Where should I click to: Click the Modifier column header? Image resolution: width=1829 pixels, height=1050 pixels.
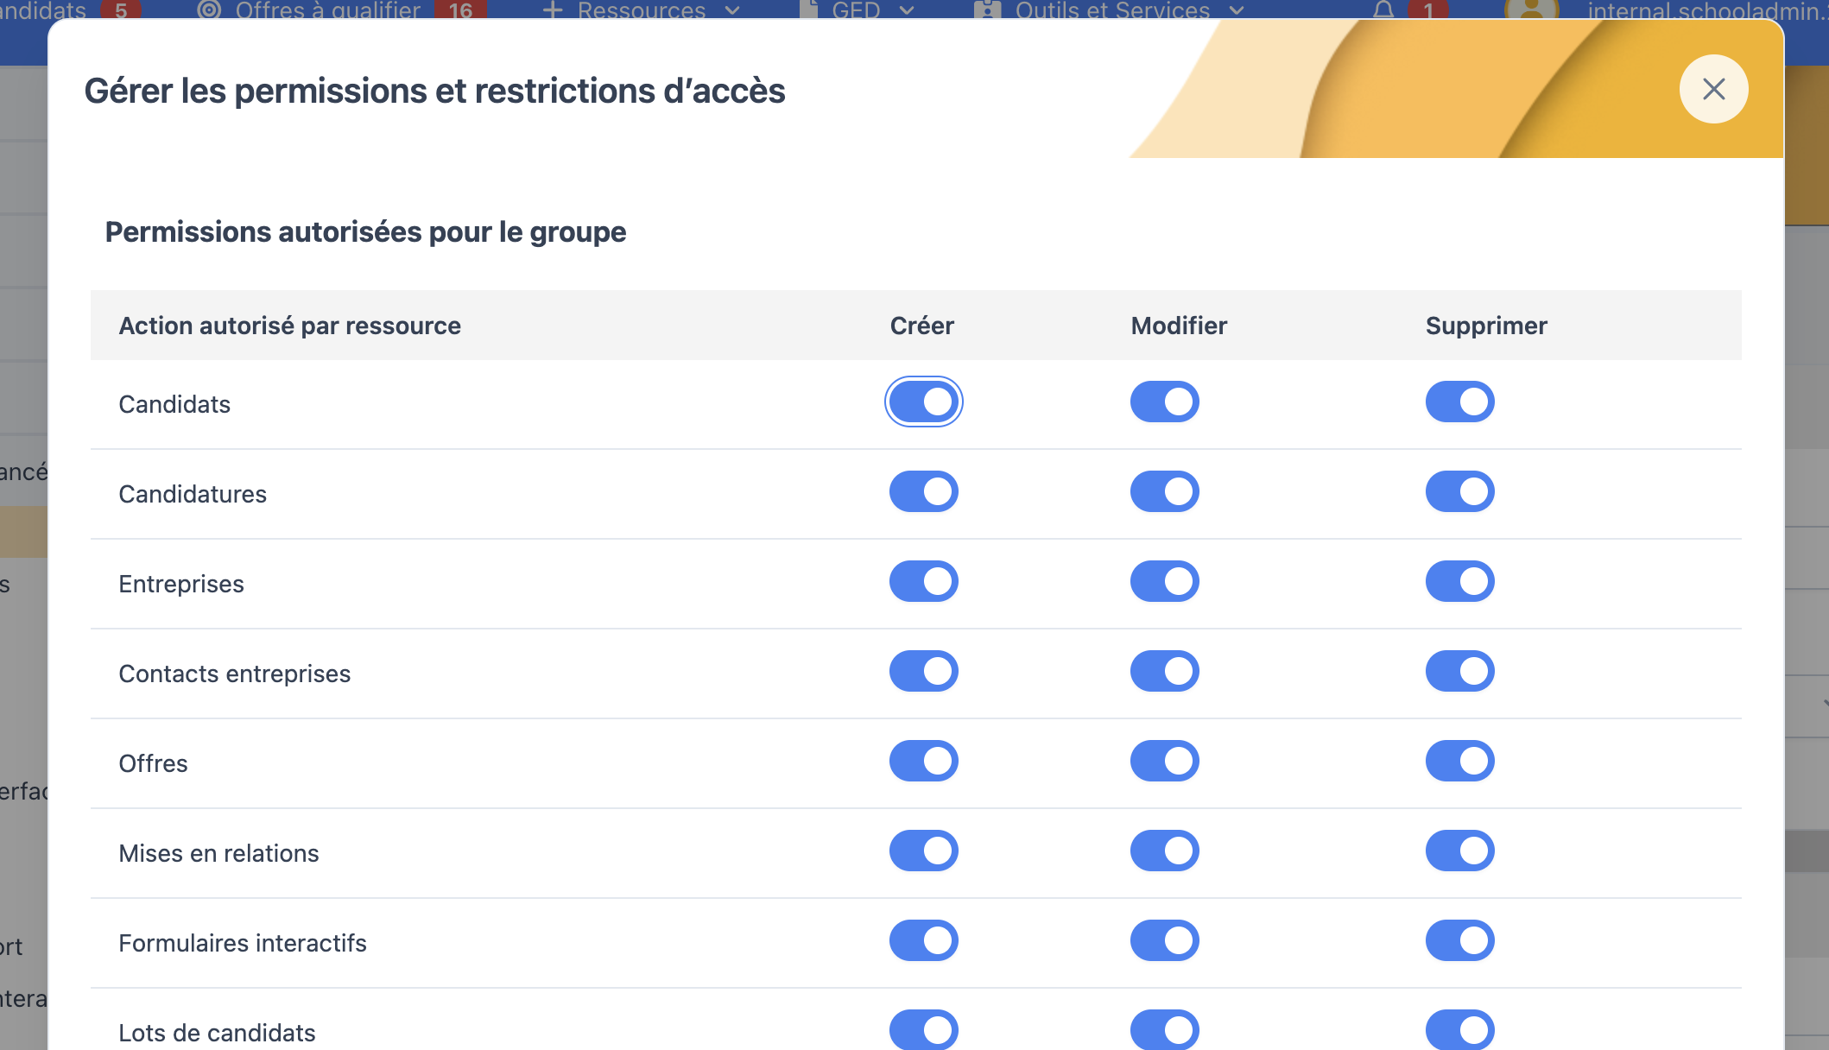coord(1179,326)
